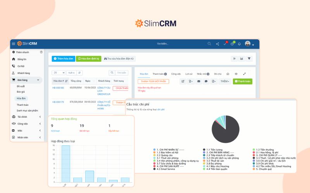Click the open-envelope email tracking icon

228,74
